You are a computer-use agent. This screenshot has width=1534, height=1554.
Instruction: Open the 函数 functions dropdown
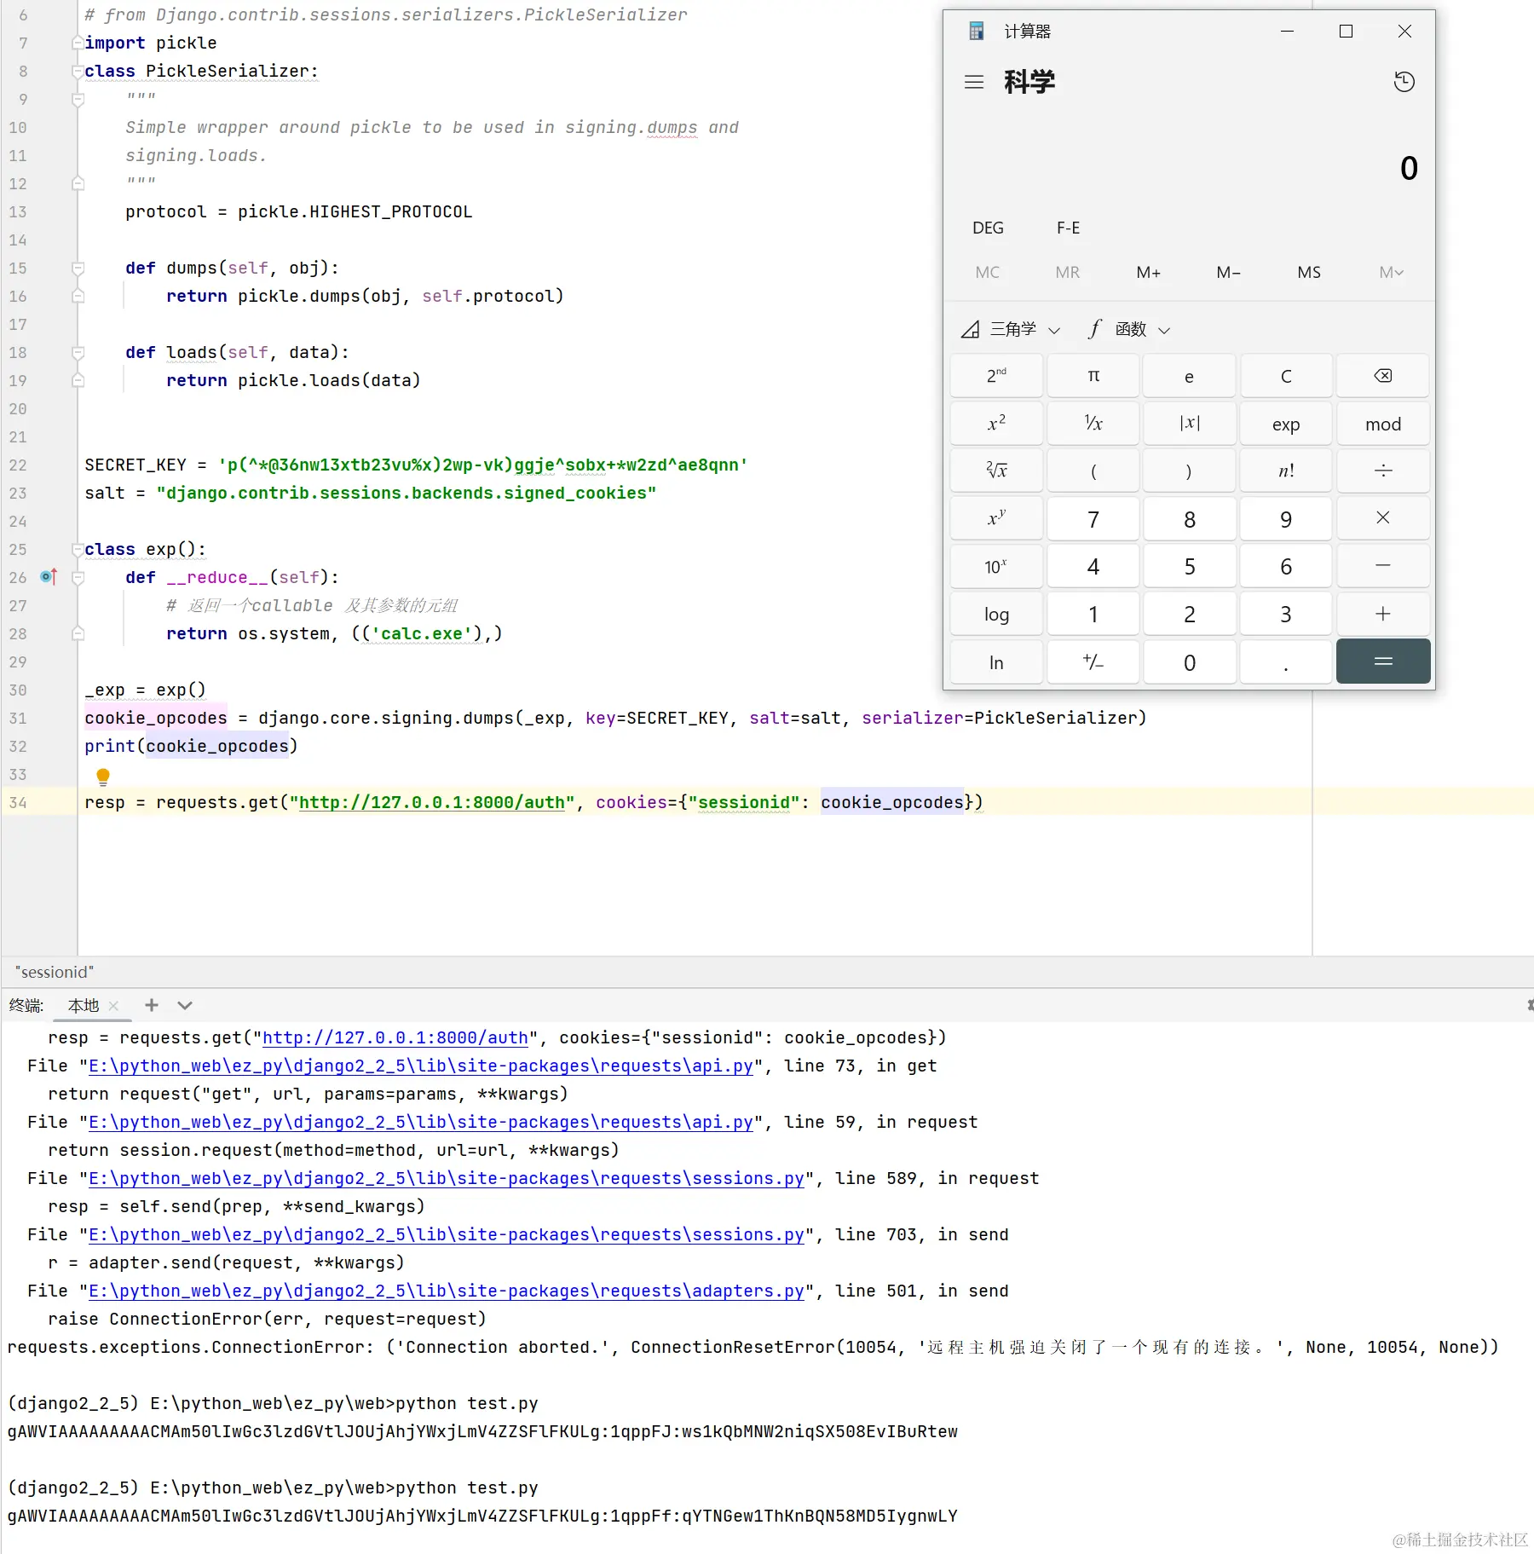pyautogui.click(x=1129, y=329)
